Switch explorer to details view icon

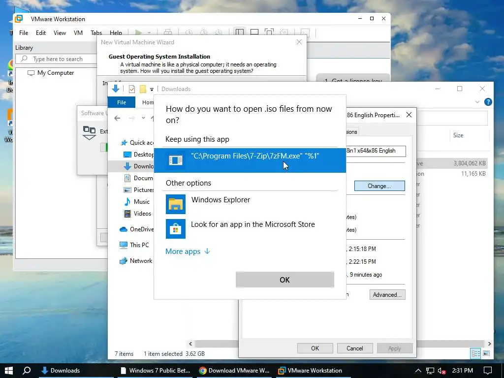pyautogui.click(x=476, y=353)
